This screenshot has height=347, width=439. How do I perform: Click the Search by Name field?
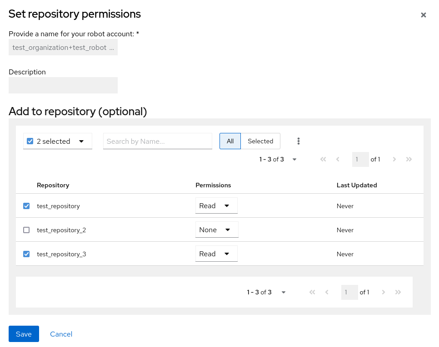(x=157, y=141)
